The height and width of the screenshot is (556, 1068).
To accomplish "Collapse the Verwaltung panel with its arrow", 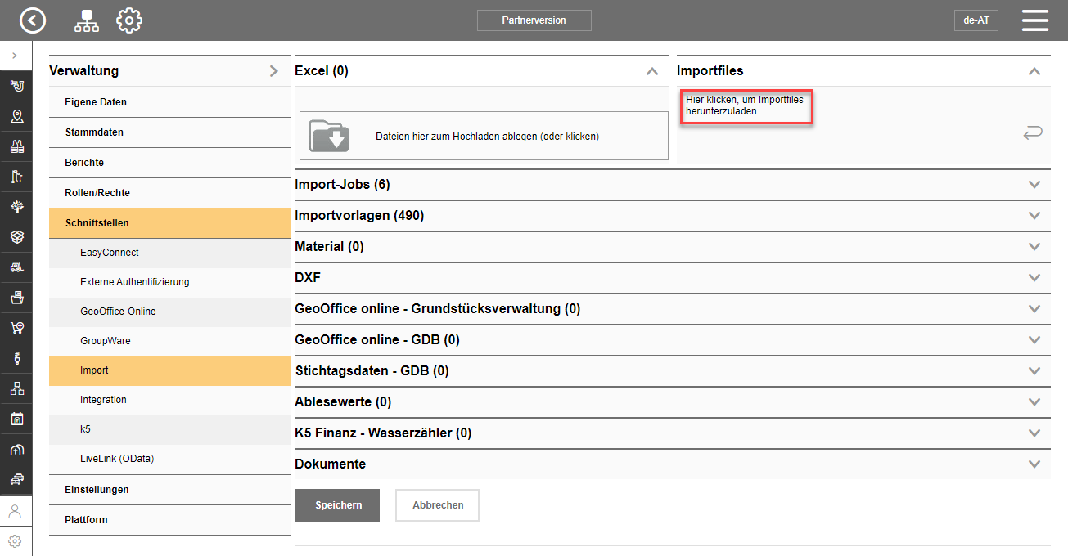I will (274, 71).
